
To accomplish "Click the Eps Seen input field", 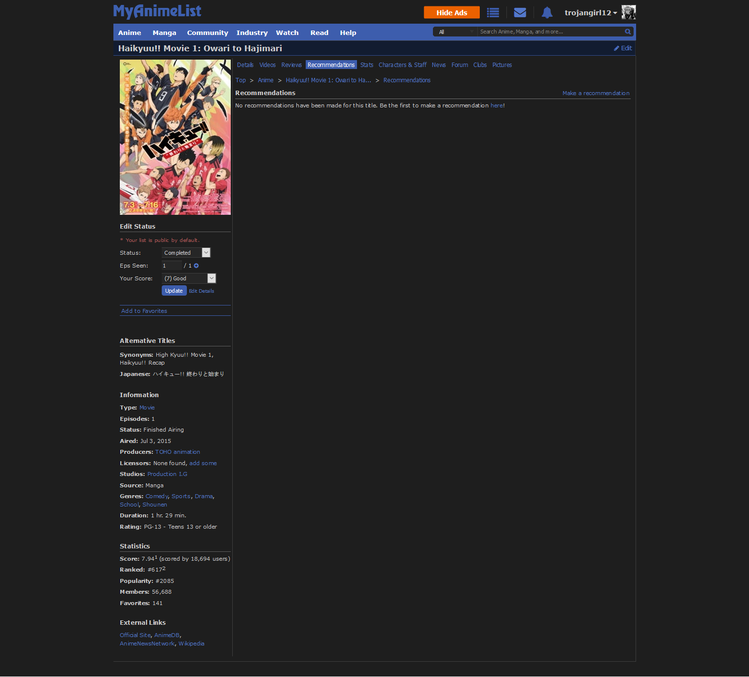I will (172, 266).
